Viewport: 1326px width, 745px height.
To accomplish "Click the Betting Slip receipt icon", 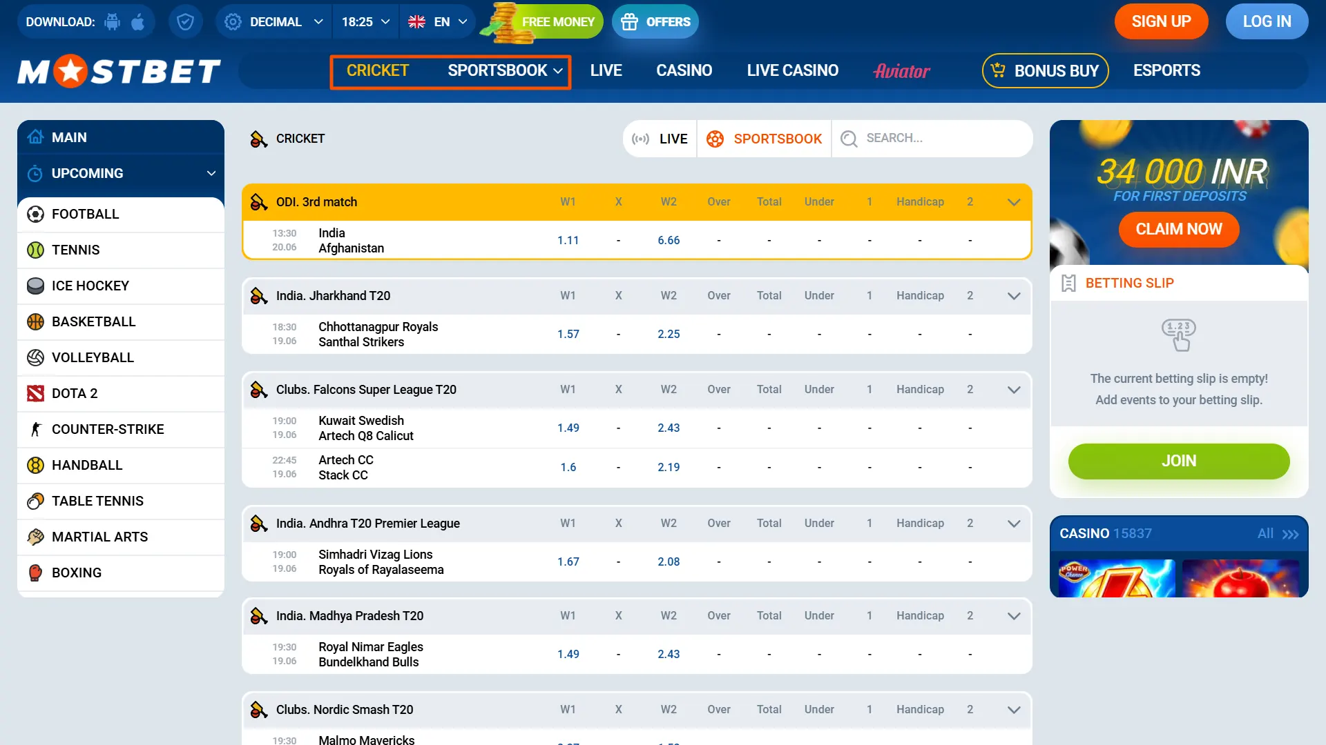I will click(1068, 284).
